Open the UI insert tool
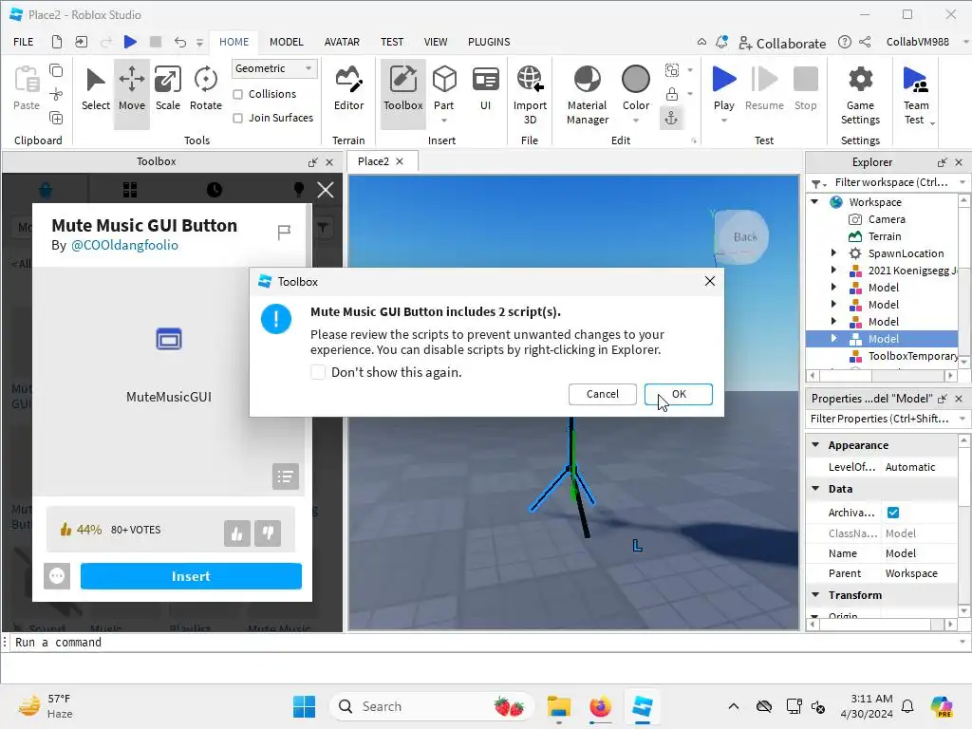Viewport: 972px width, 729px height. pyautogui.click(x=485, y=90)
